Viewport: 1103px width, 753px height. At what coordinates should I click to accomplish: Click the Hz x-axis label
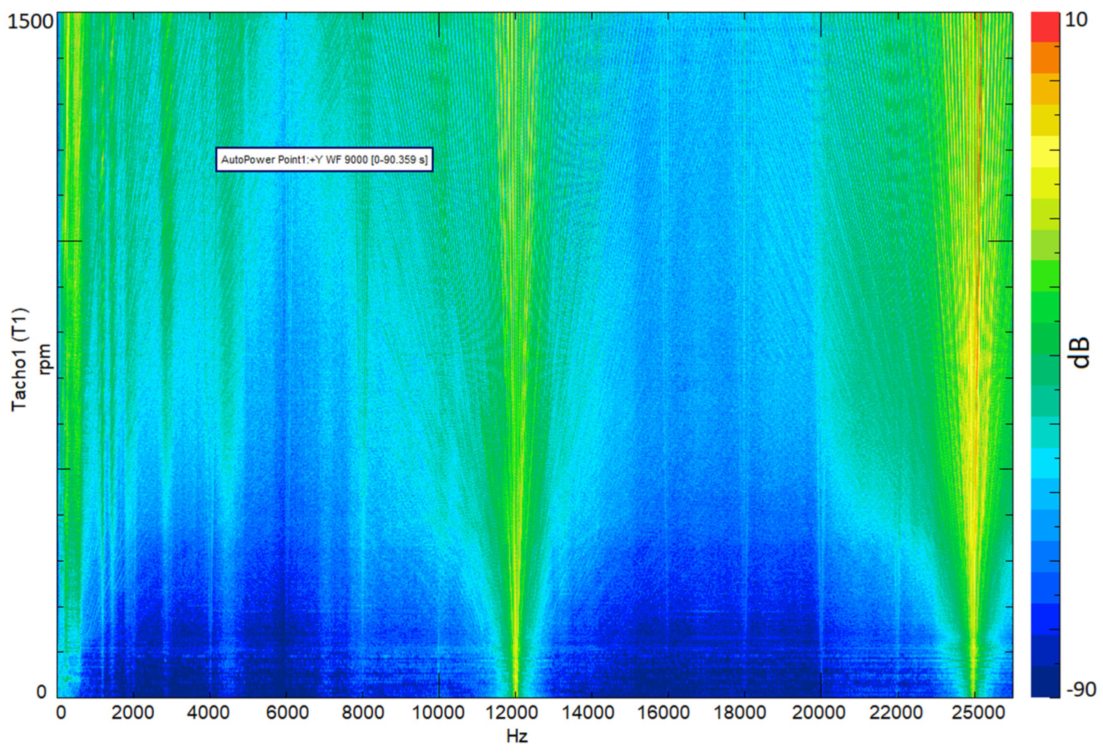point(517,736)
